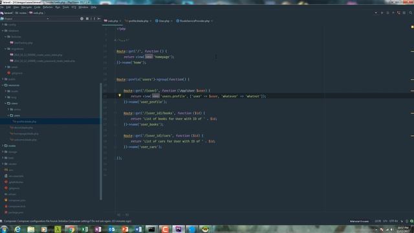Close the web.php editor tab

120,21
